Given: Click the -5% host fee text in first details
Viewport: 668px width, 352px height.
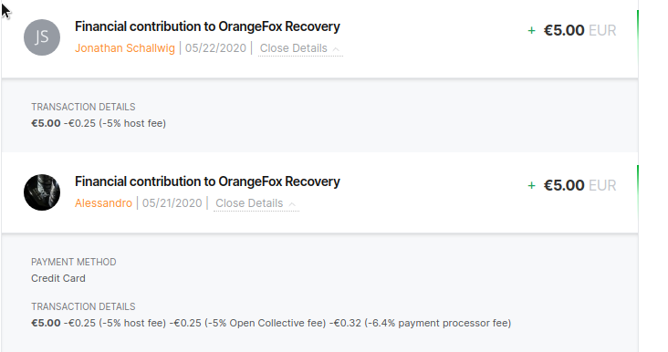Looking at the screenshot, I should point(132,123).
